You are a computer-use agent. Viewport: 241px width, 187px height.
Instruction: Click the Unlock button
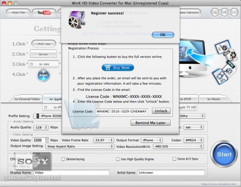[x=161, y=111]
